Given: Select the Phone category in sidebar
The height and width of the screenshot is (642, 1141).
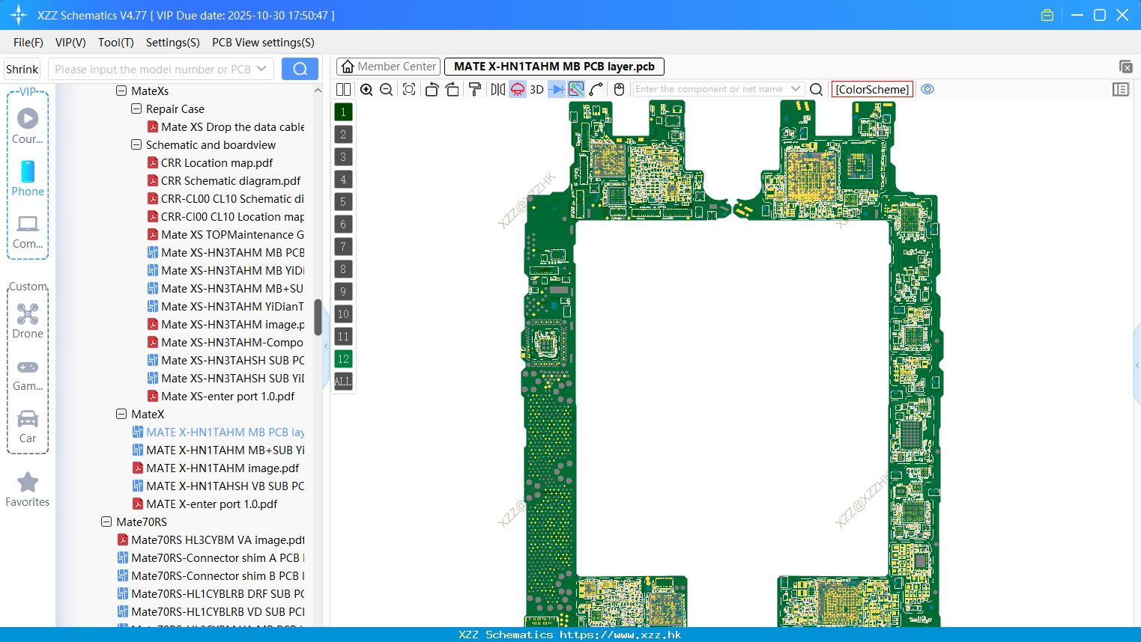Looking at the screenshot, I should point(28,179).
